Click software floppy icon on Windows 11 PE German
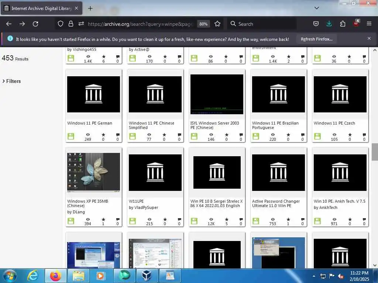Viewport: 378px width, 283px height. pos(71,136)
